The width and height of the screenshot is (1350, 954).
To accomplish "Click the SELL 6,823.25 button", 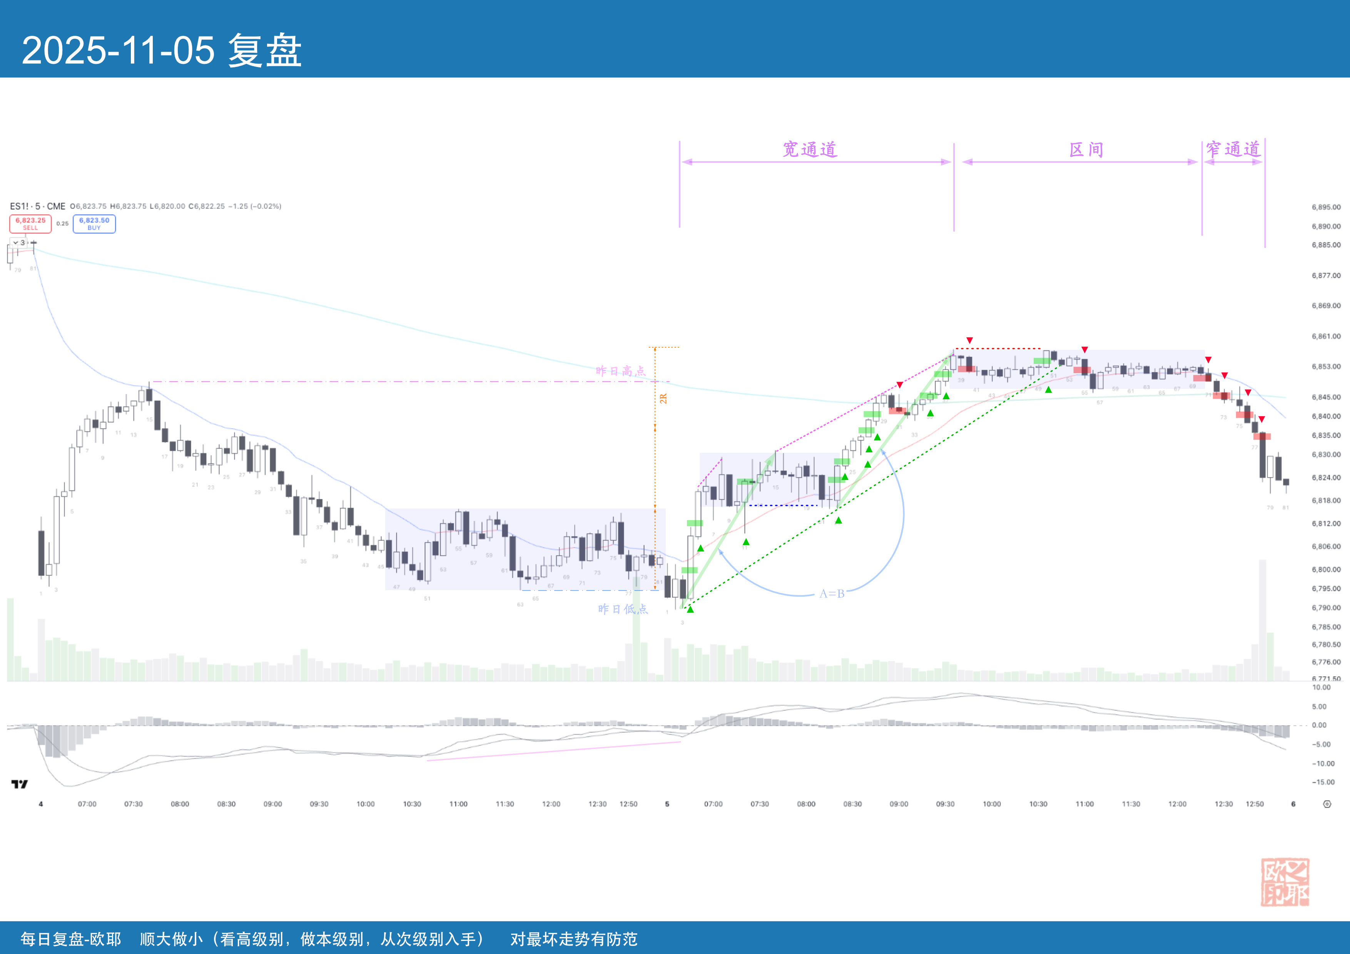I will point(30,223).
